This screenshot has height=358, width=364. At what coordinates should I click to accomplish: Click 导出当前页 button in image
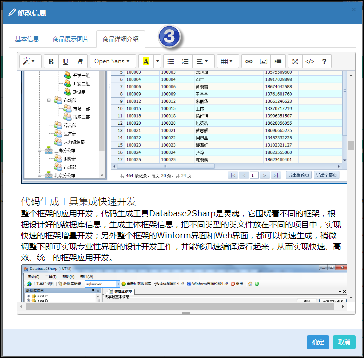(x=298, y=175)
